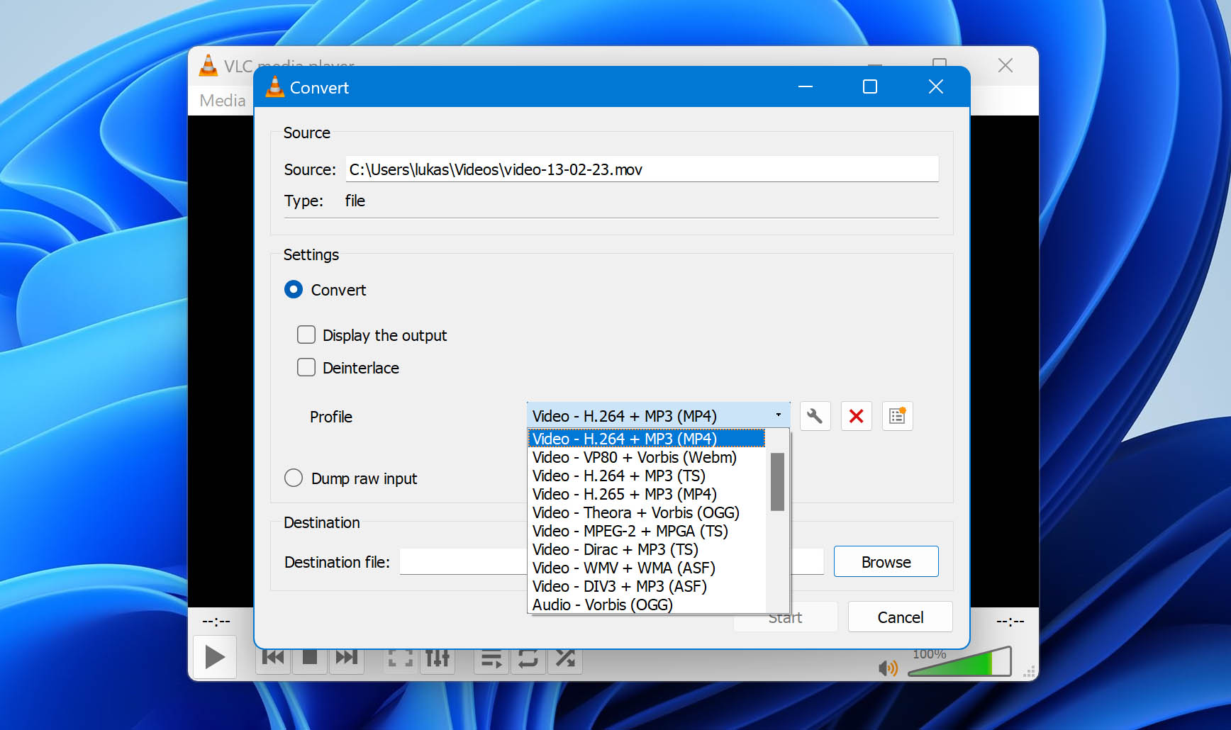Choose Video - VP80 + Vorbis (Webm)

pos(647,457)
